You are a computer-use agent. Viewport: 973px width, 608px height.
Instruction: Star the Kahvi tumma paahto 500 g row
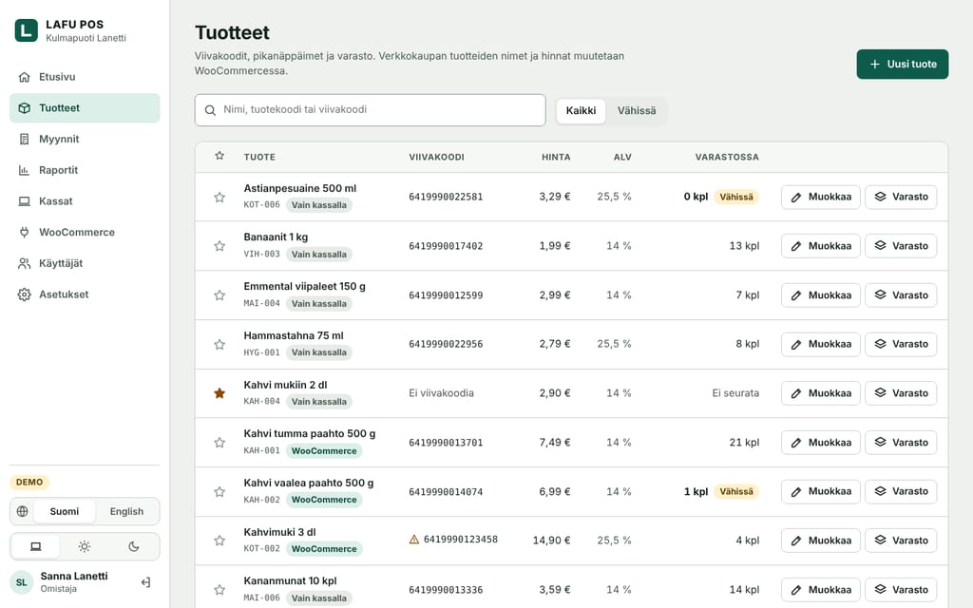(219, 443)
